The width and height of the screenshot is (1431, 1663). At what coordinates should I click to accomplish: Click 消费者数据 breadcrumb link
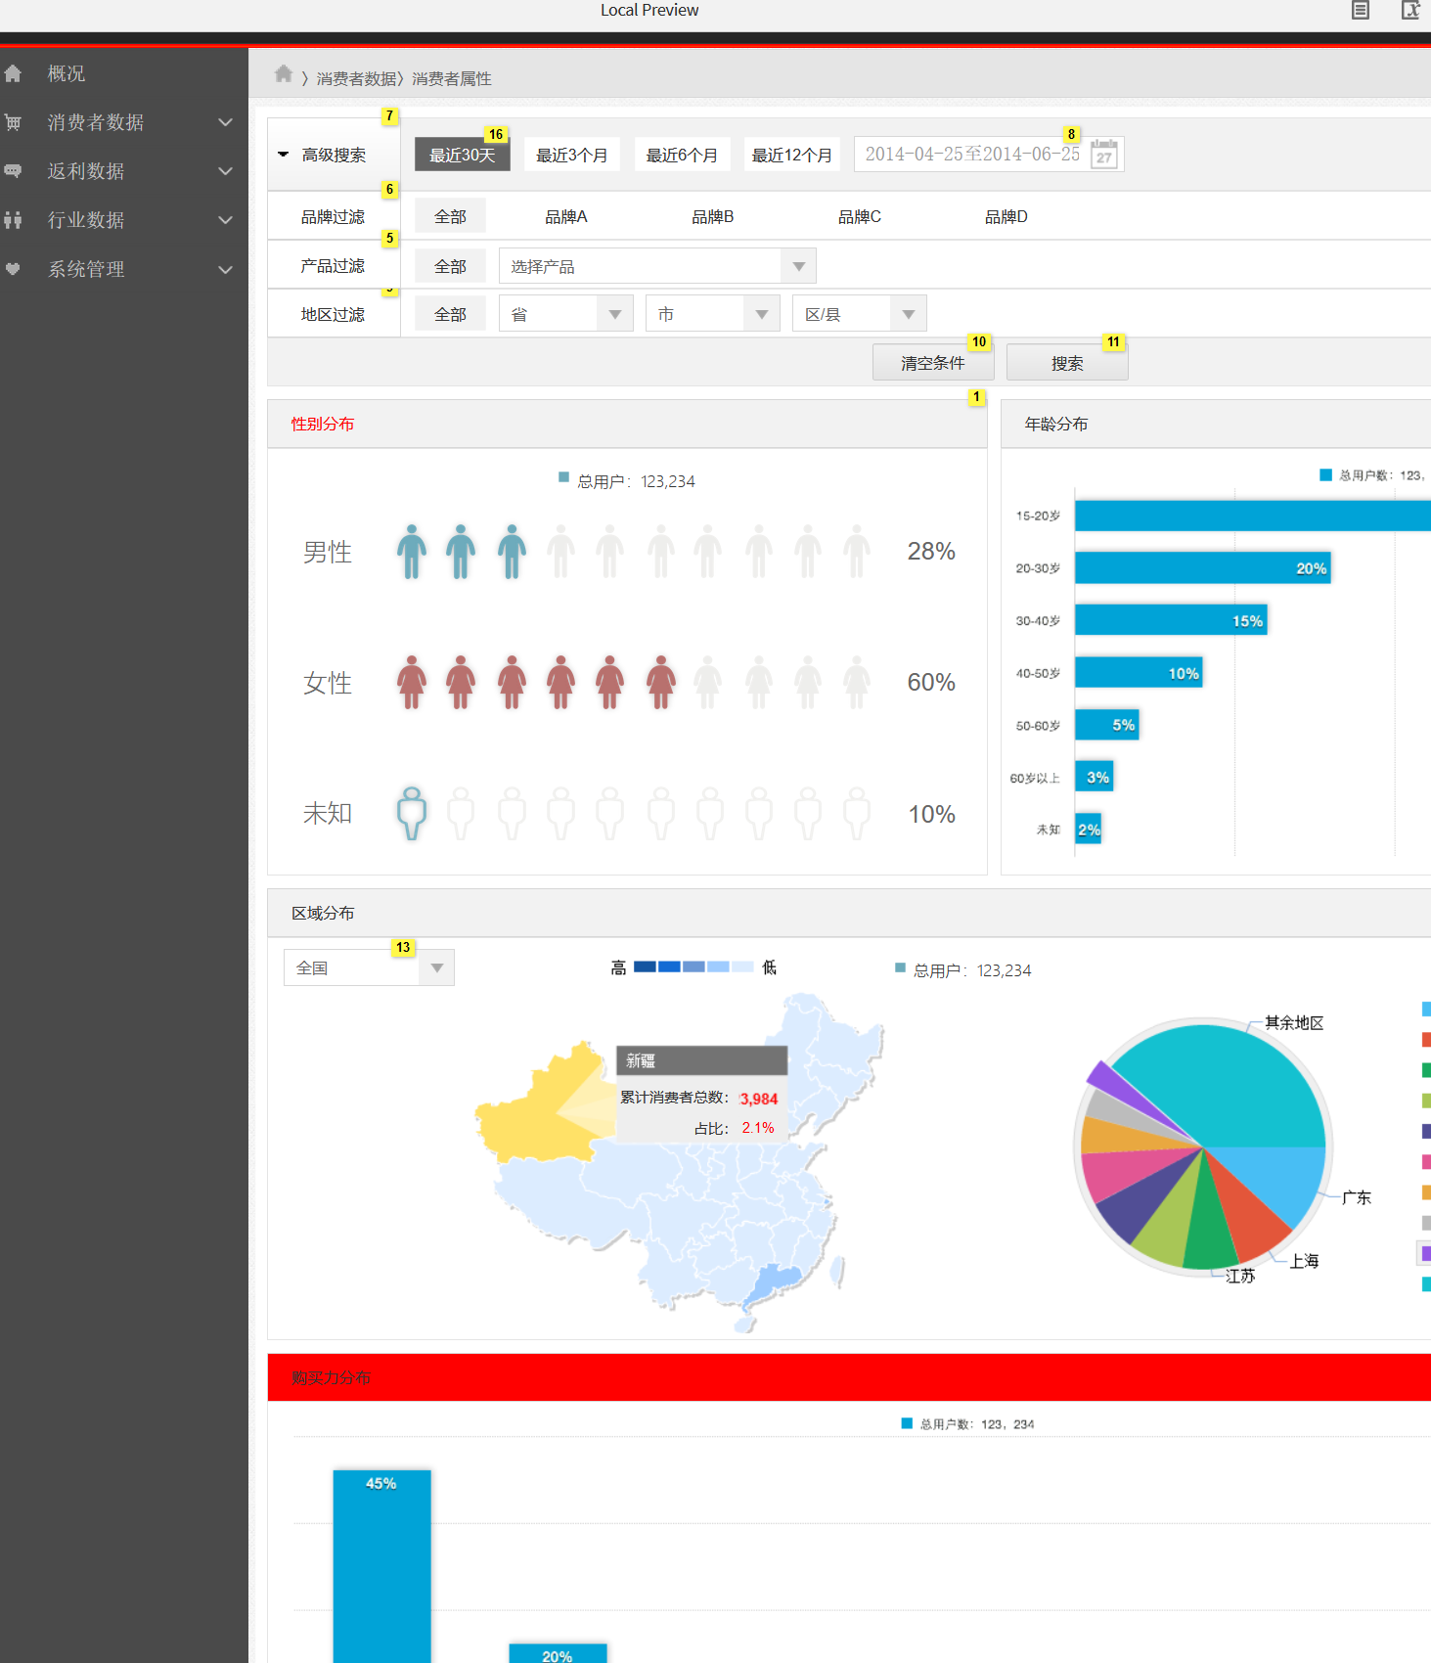coord(356,78)
